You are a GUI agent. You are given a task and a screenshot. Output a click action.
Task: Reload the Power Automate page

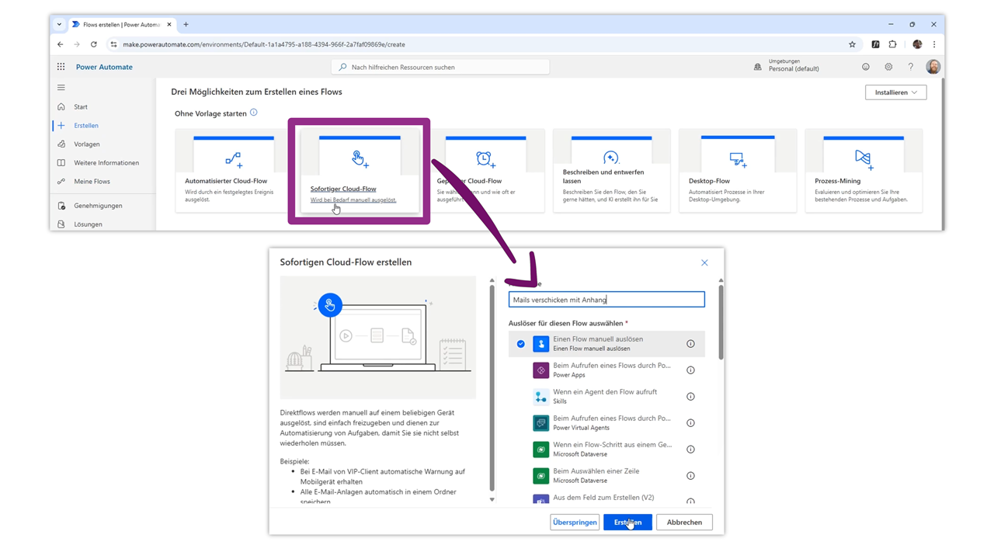(x=94, y=44)
